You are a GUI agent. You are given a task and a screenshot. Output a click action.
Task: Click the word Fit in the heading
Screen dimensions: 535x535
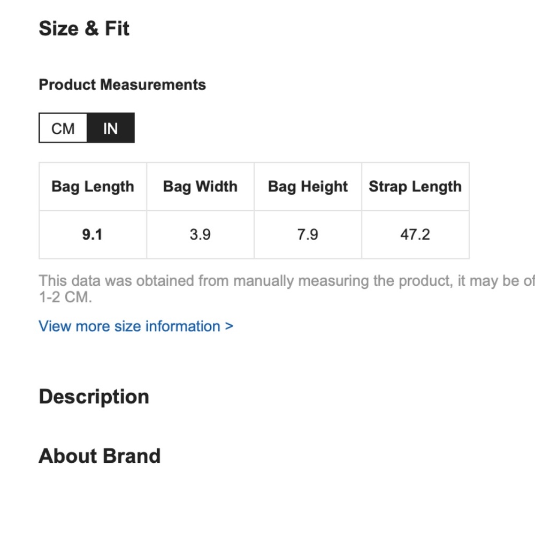click(x=117, y=28)
